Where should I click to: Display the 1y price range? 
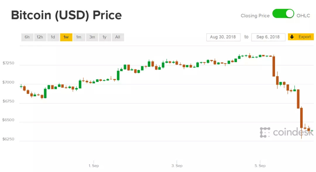(x=104, y=37)
